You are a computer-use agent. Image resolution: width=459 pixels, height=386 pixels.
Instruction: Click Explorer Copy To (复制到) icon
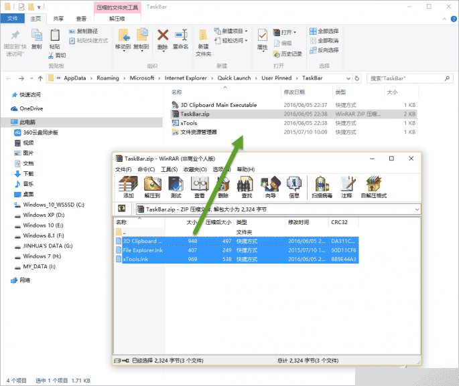pyautogui.click(x=142, y=35)
